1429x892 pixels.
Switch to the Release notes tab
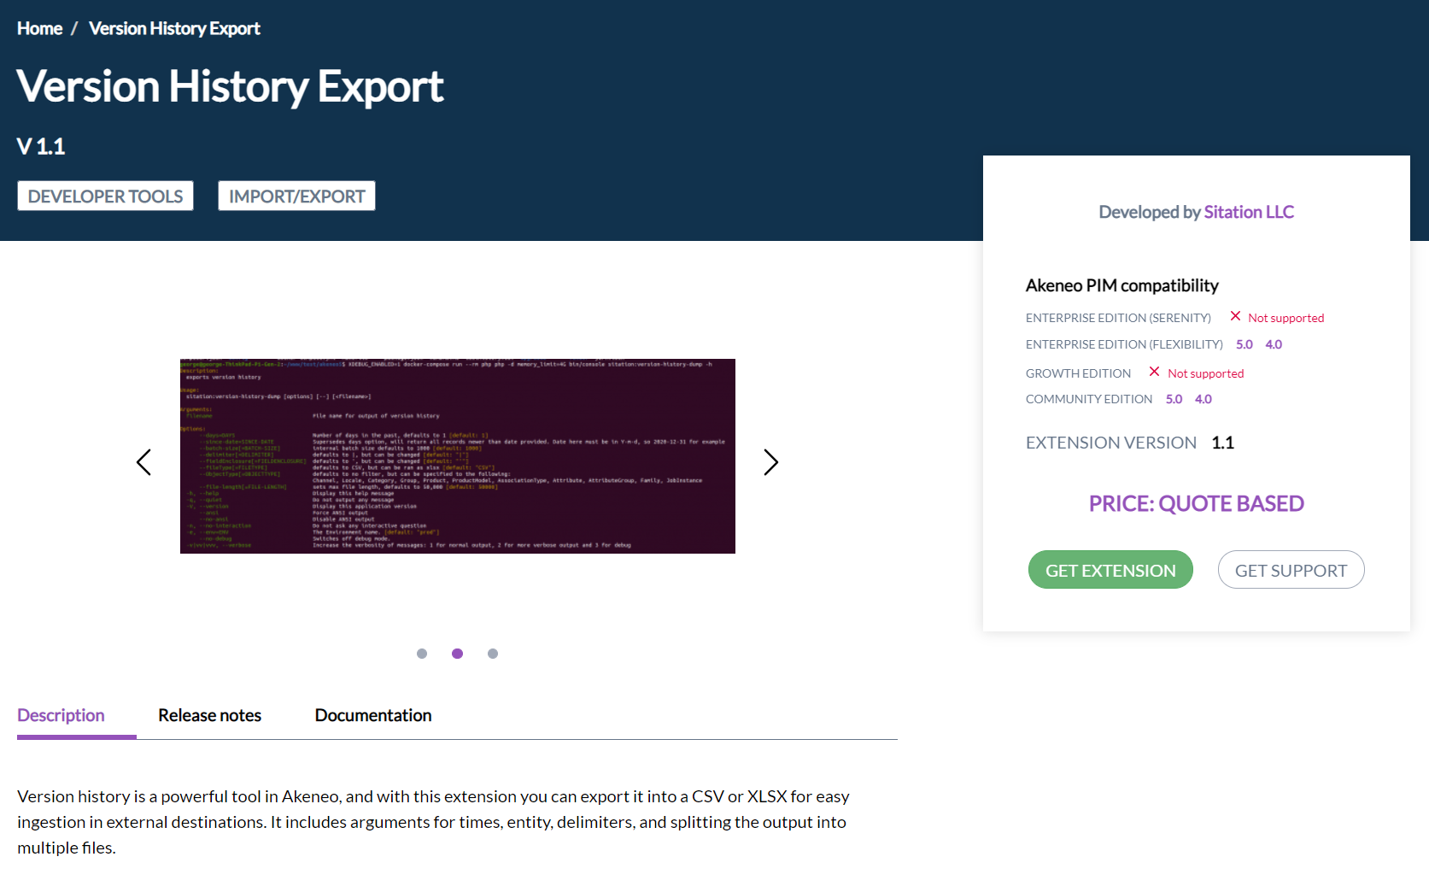click(209, 715)
